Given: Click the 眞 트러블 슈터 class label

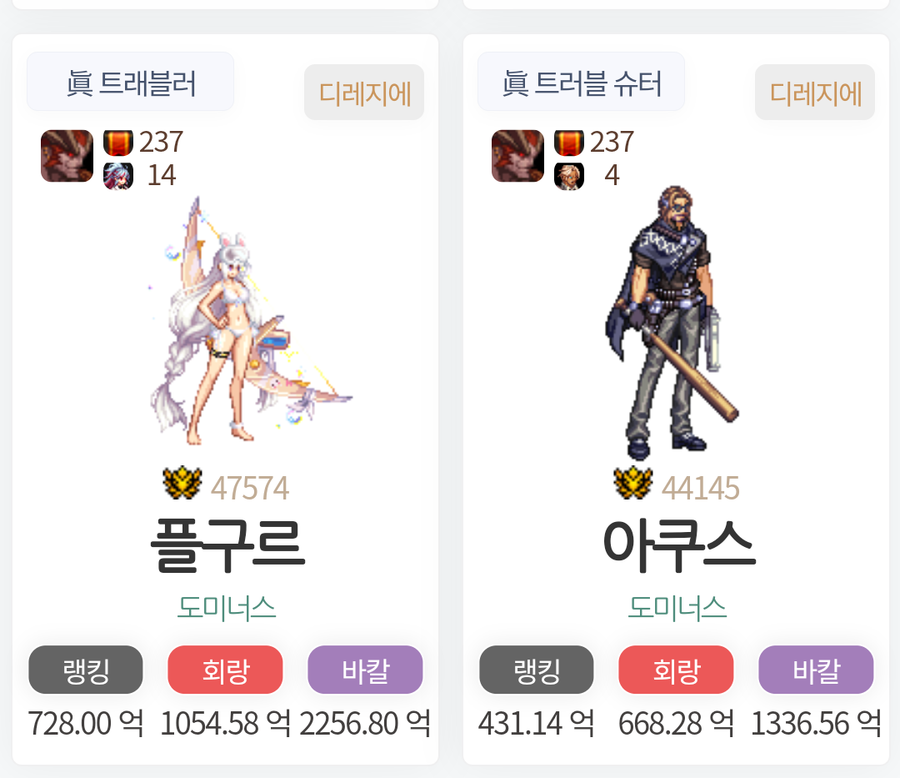Looking at the screenshot, I should [x=581, y=82].
